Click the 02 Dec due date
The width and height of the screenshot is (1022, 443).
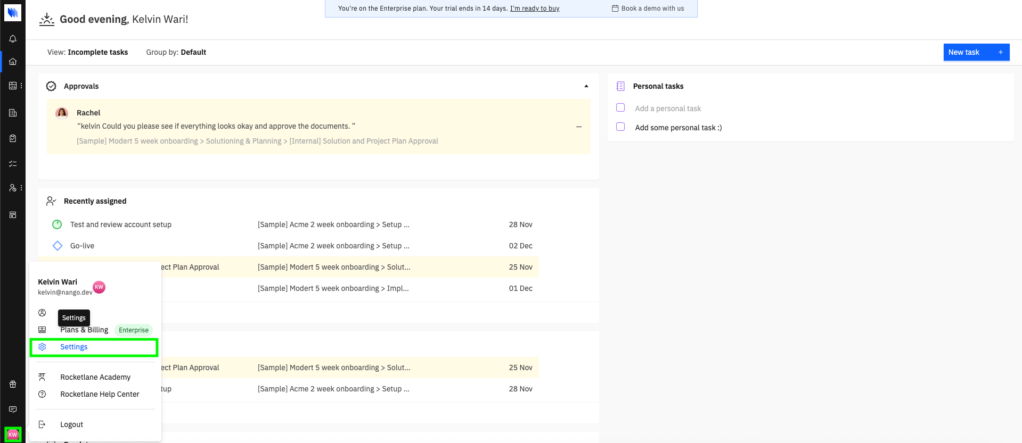point(521,246)
